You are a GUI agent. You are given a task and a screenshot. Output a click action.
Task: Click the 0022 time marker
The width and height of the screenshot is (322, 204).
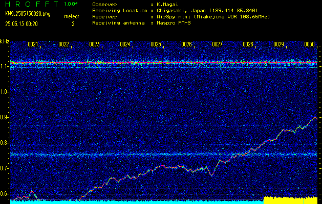tap(63, 44)
